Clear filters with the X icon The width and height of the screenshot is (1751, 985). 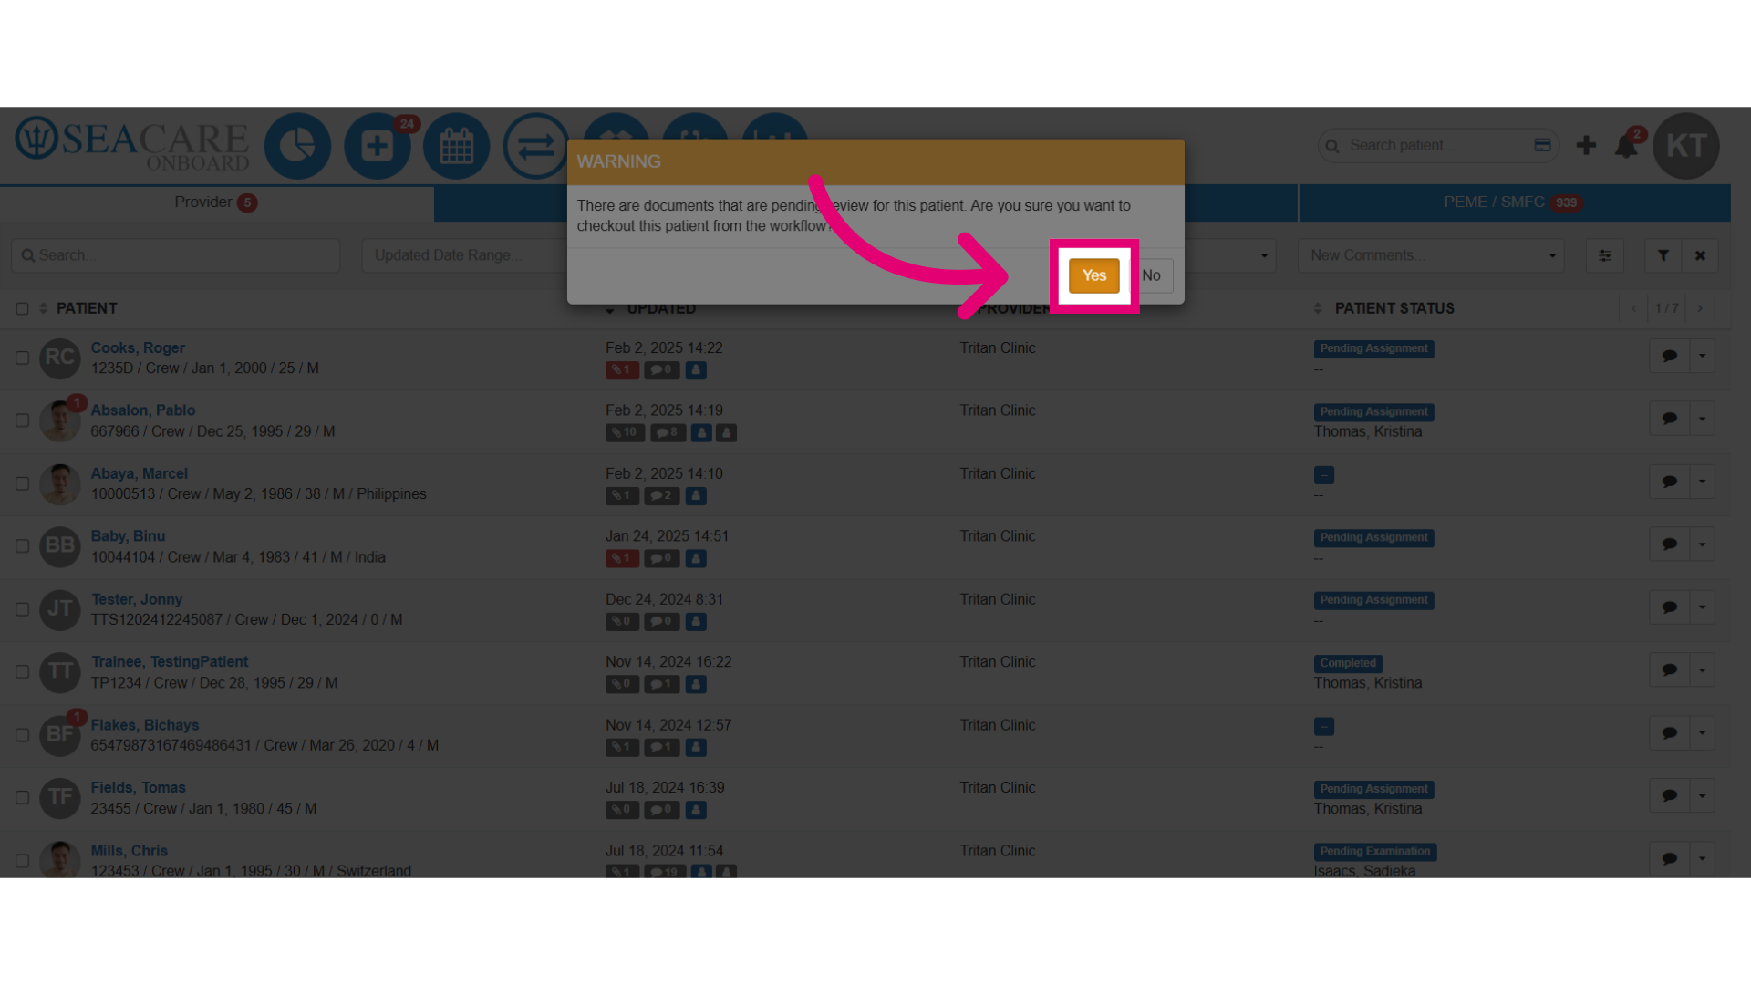coord(1700,255)
